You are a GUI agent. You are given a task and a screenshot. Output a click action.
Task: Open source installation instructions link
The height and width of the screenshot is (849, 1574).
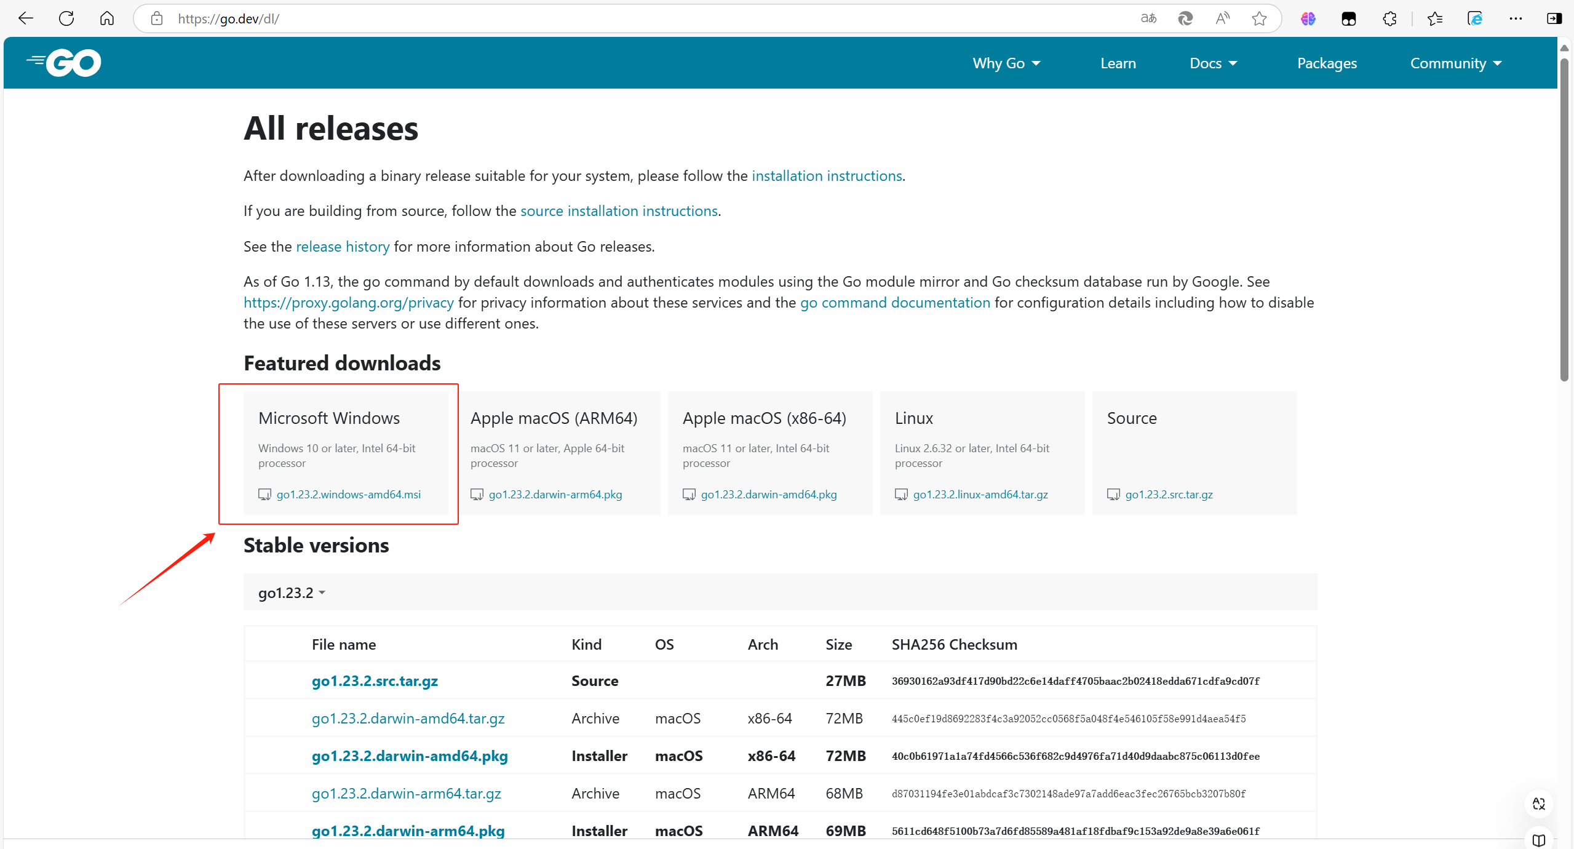[619, 211]
